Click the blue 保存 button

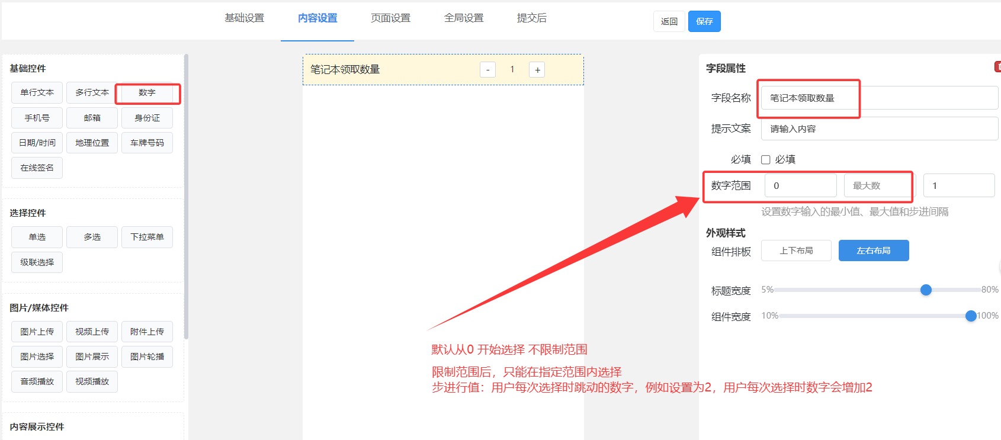click(704, 21)
